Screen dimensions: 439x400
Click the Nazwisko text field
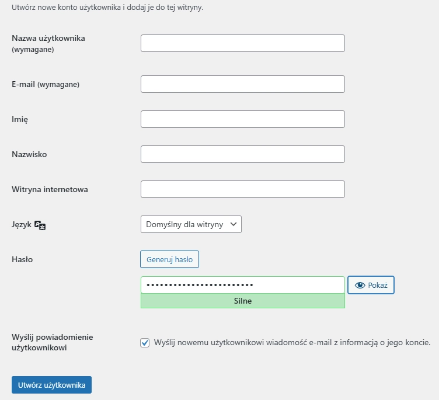[242, 154]
